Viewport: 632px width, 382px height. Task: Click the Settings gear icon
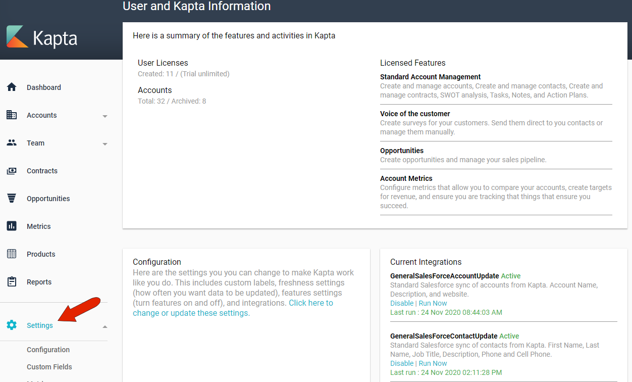[x=12, y=325]
